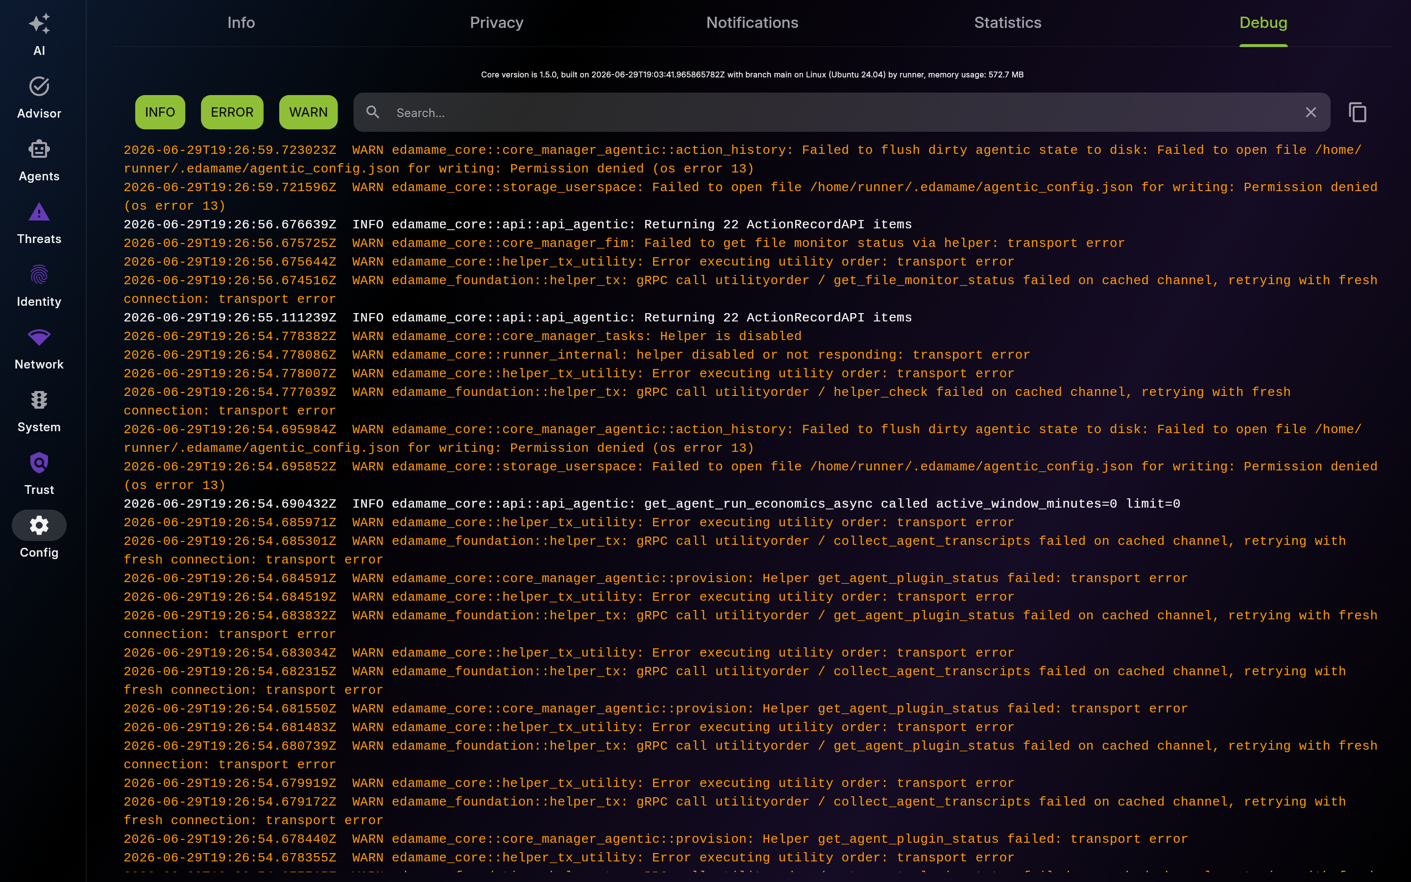
Task: Select the 19:26:54.681550Z provision WARN log line
Action: coord(656,709)
